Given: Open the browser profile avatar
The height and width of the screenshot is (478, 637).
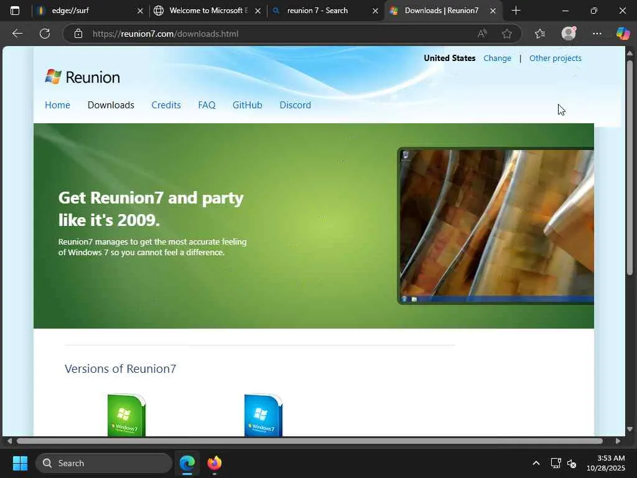Looking at the screenshot, I should [569, 34].
